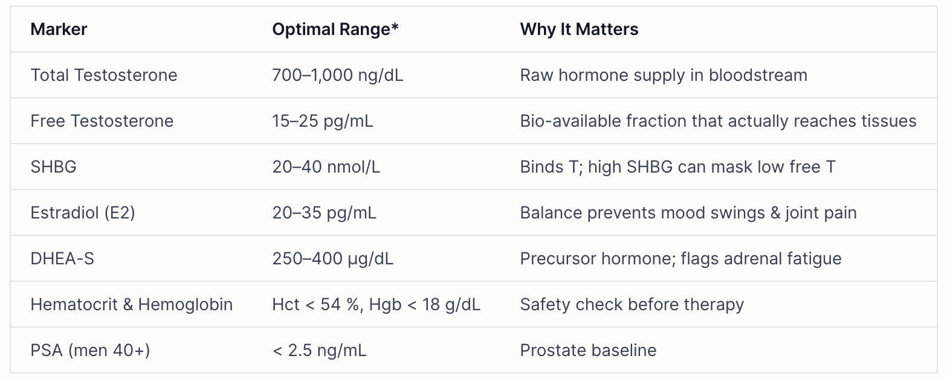Select the PSA (men 40+) cell

click(x=90, y=350)
